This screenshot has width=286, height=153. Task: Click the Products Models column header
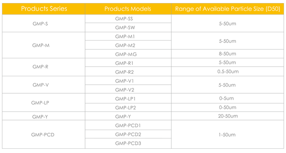128,9
